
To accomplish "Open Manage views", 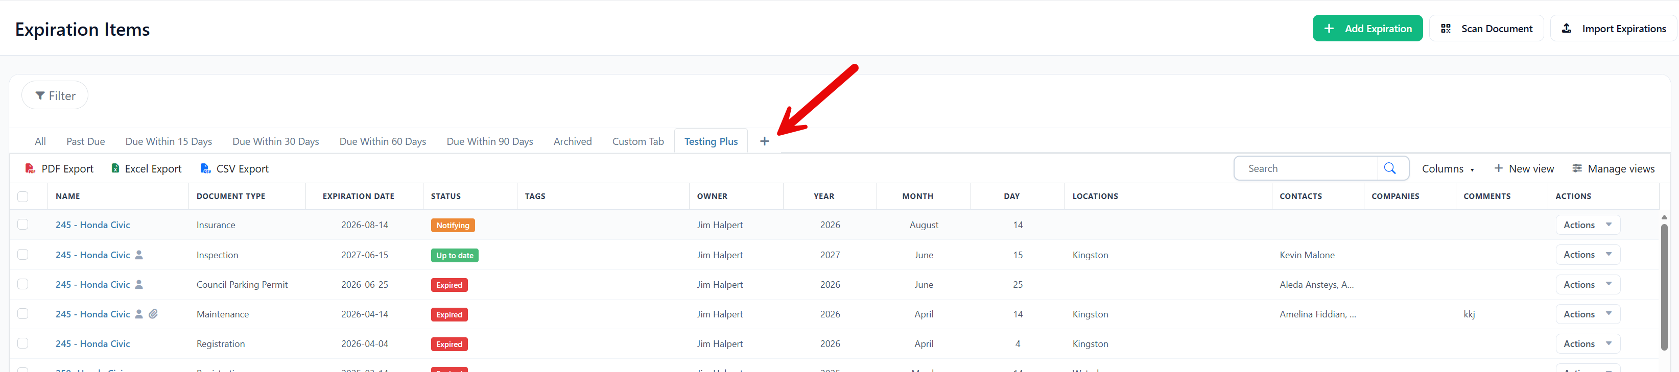I will [x=1613, y=169].
